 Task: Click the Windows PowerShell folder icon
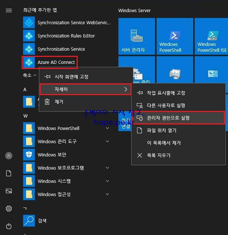(29, 128)
